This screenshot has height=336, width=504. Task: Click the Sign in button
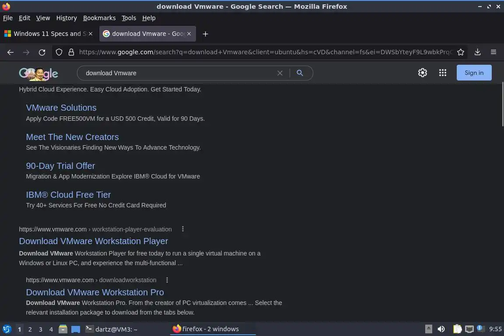tap(474, 73)
